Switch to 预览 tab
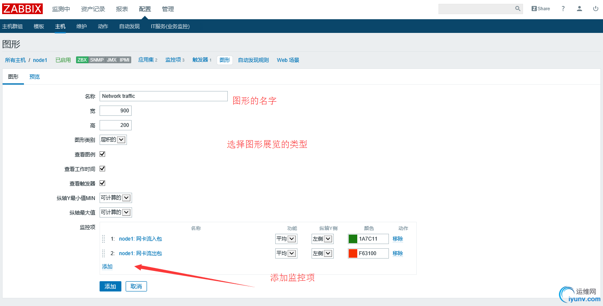Viewport: 603px width, 306px height. pos(35,77)
